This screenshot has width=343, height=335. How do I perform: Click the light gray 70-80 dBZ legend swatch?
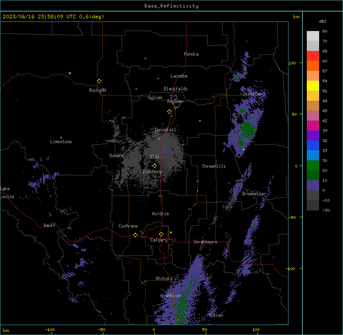tap(313, 36)
